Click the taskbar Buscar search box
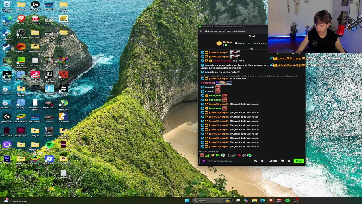Image resolution: width=362 pixels, height=204 pixels. 213,201
